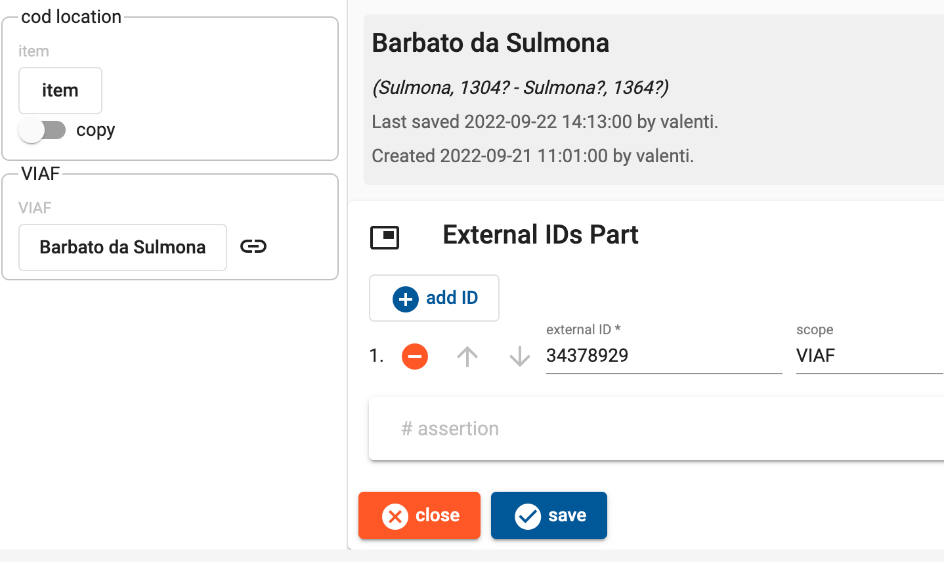Open the item button in cod location
Image resolution: width=944 pixels, height=562 pixels.
coord(60,91)
